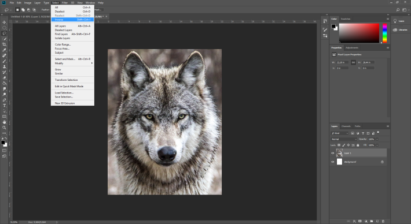411x224 pixels.
Task: Select the Smudge tool
Action: pos(4,89)
